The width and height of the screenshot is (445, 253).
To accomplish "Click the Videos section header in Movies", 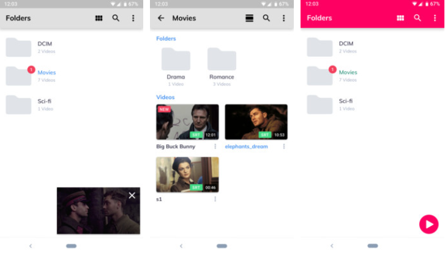I will 165,97.
